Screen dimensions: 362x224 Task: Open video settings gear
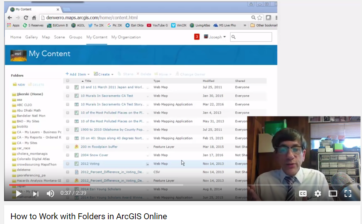pos(317,194)
